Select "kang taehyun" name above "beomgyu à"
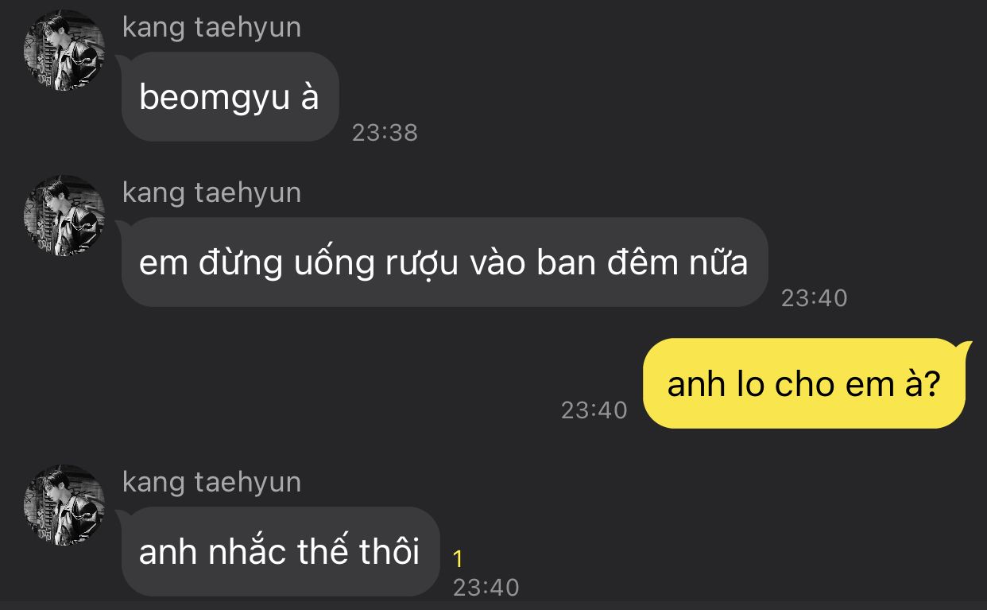 coord(212,28)
